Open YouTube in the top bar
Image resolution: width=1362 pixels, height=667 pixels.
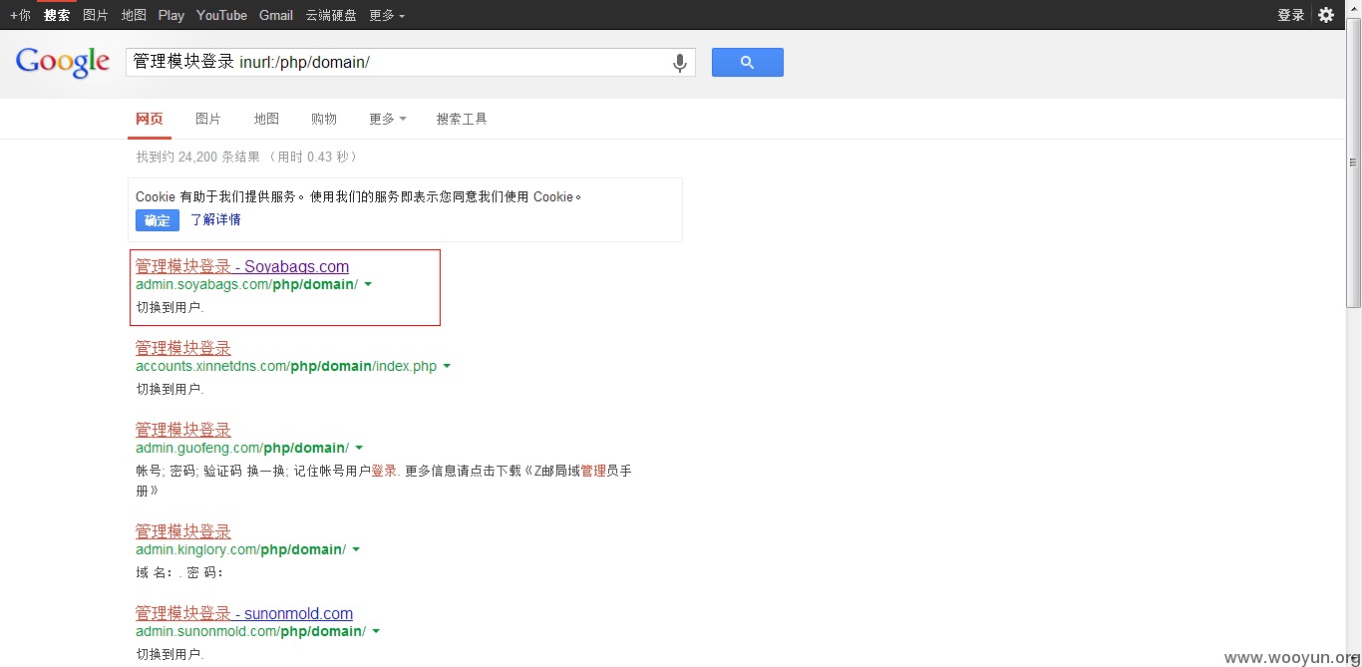click(x=221, y=15)
